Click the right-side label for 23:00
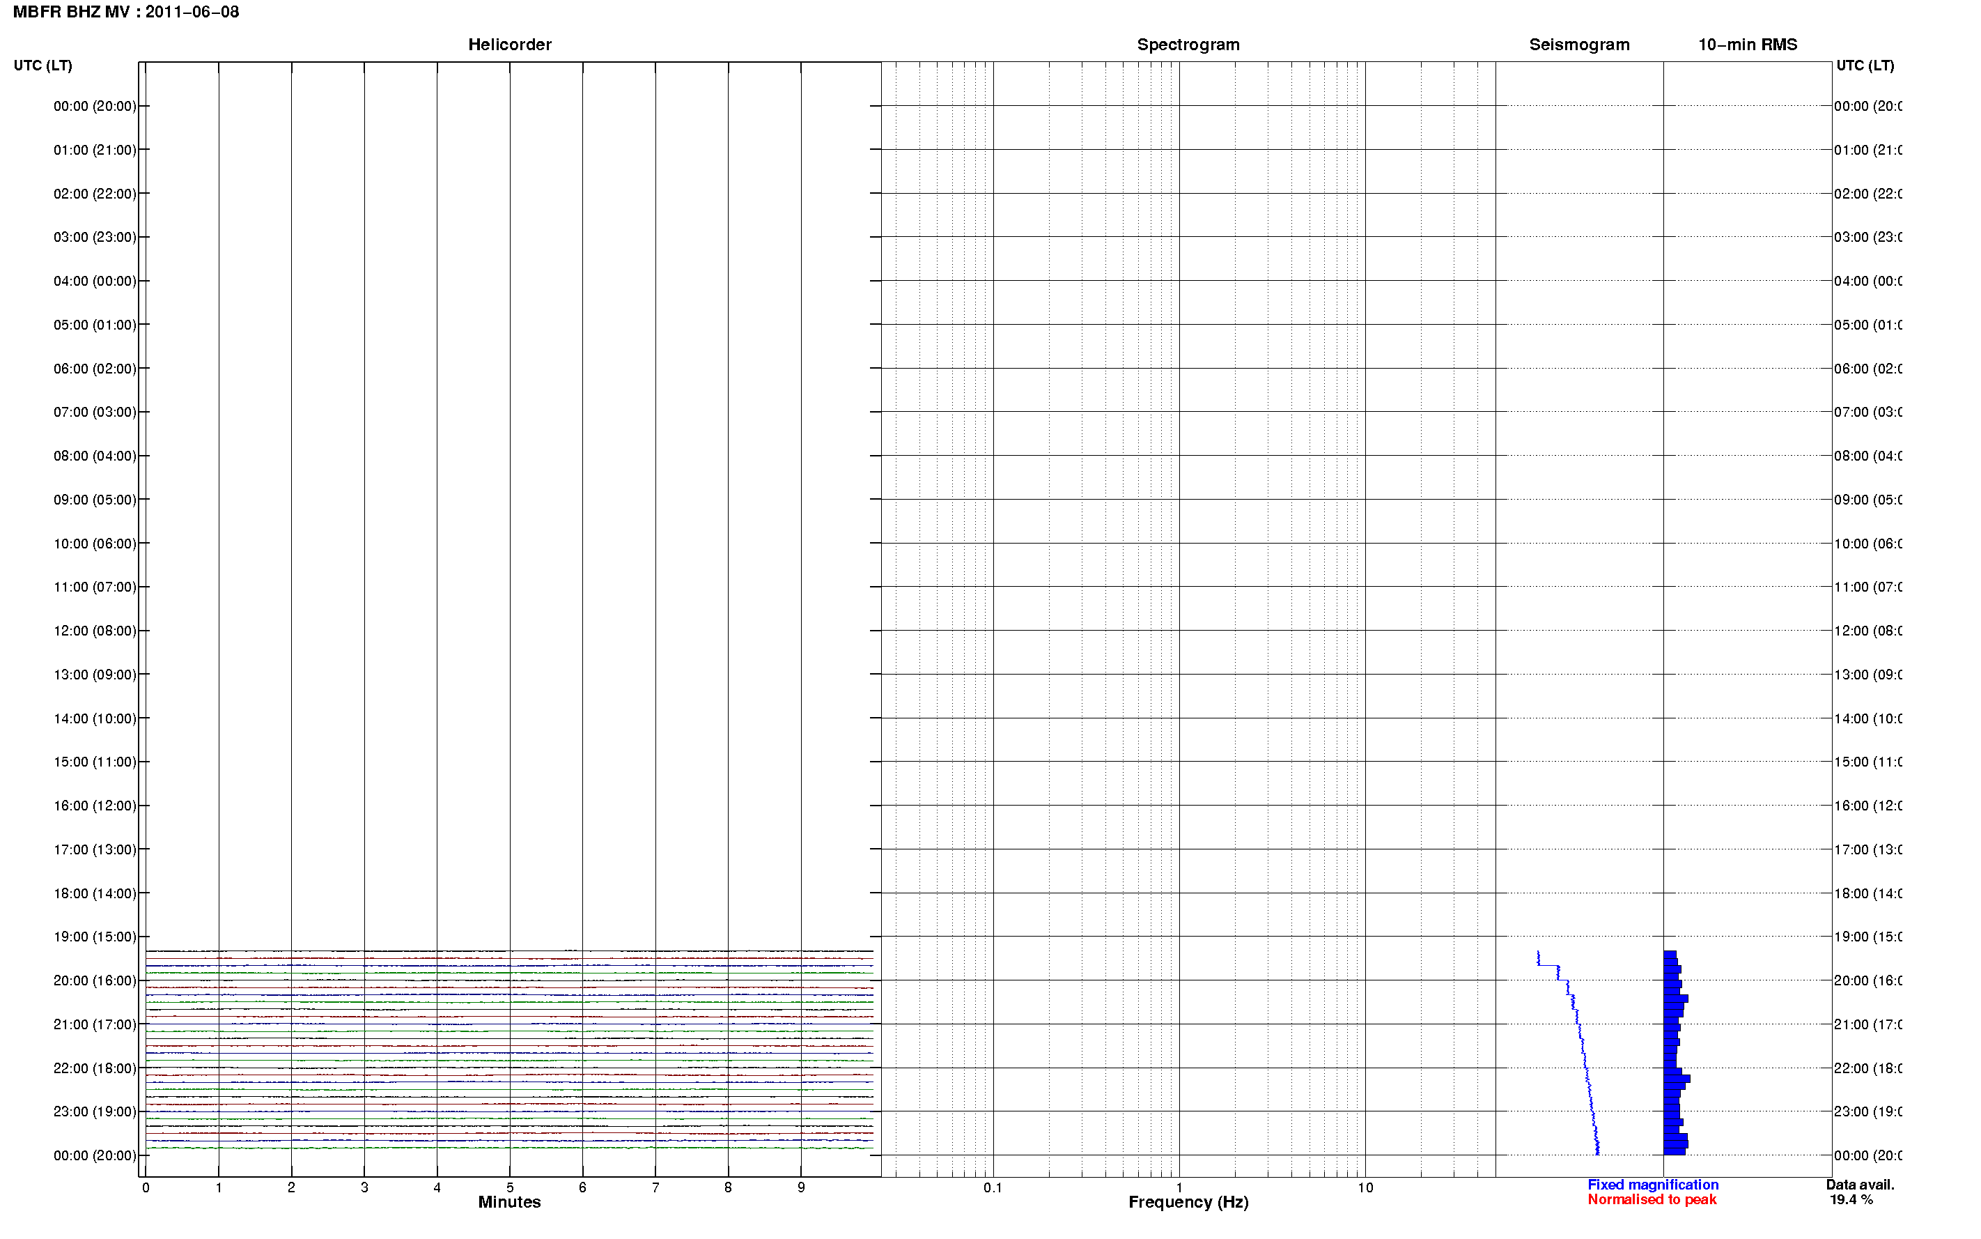1981x1239 pixels. (x=1867, y=1112)
